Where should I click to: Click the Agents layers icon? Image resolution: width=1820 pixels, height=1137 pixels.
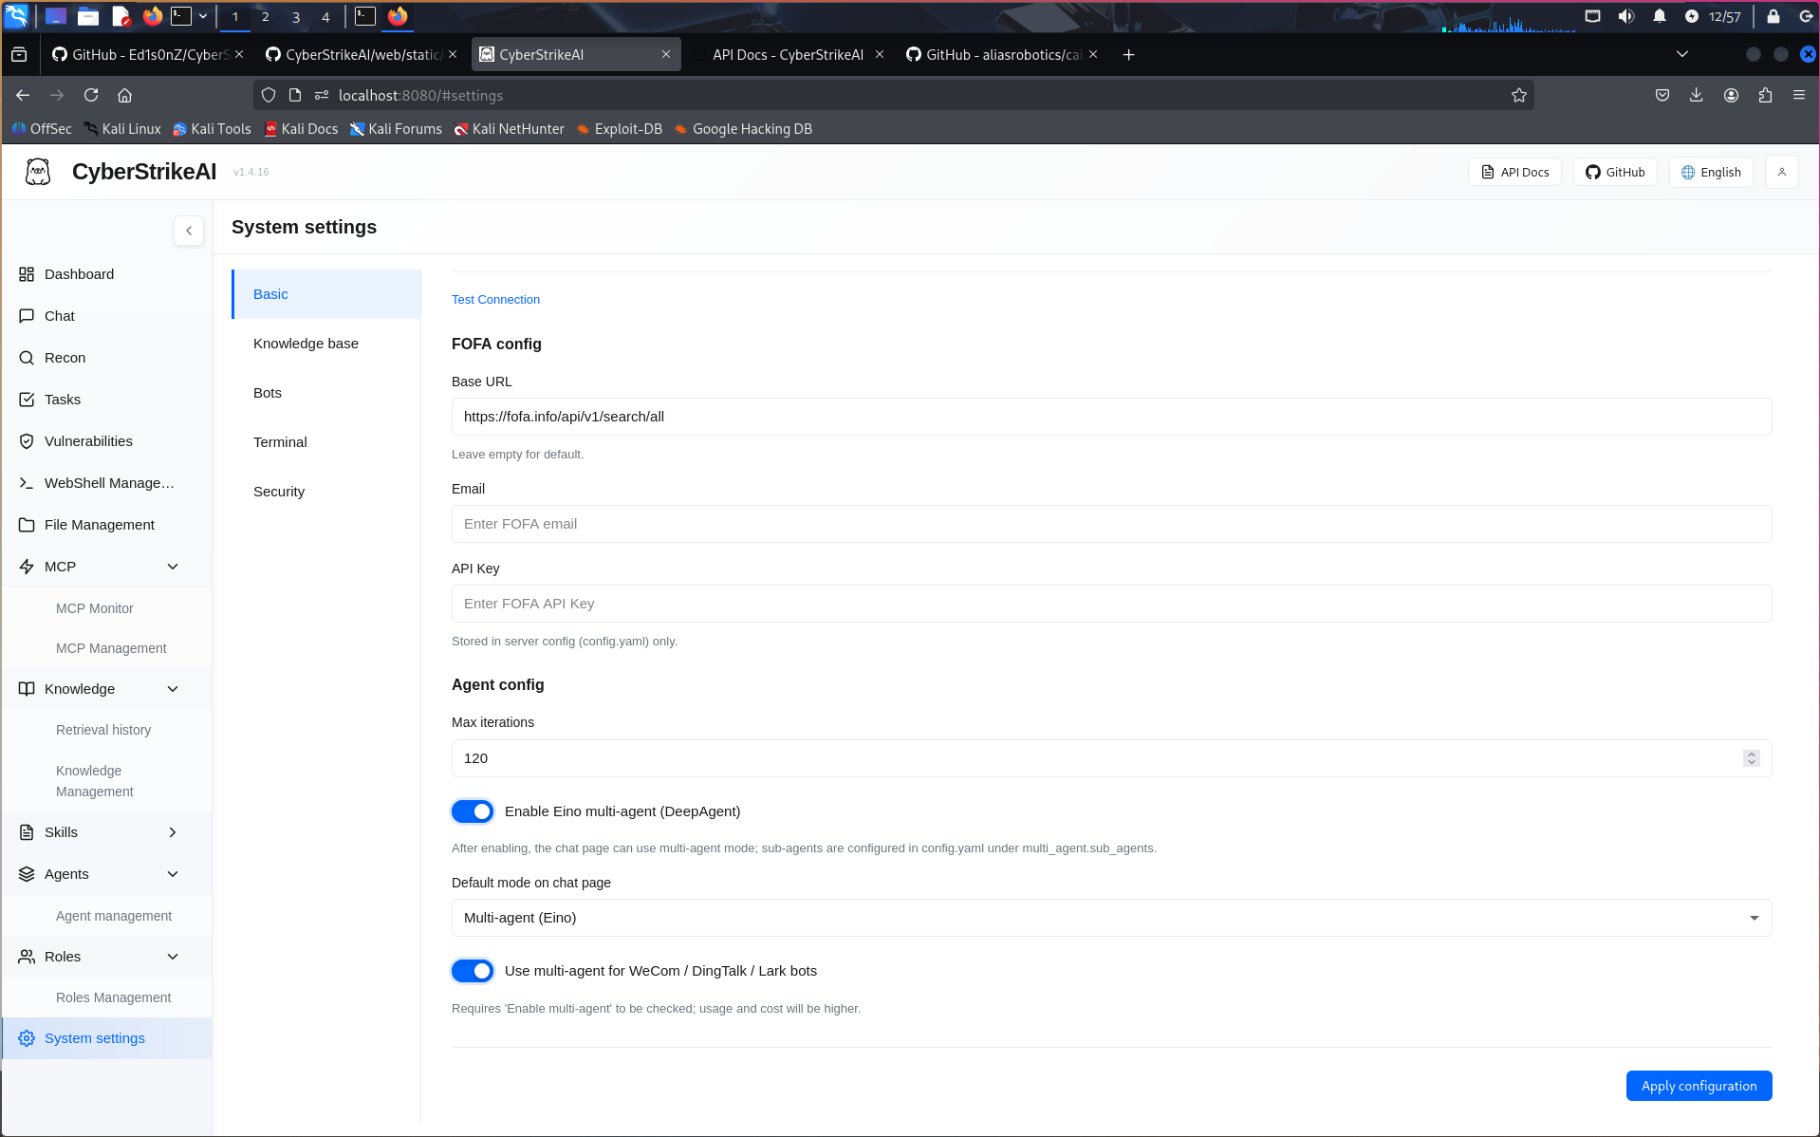coord(27,874)
